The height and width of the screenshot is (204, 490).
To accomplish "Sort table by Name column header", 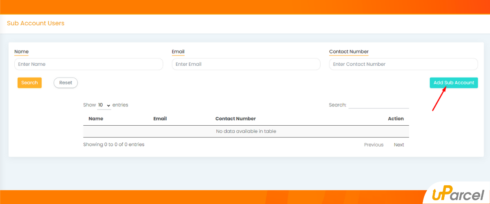I will pos(96,119).
